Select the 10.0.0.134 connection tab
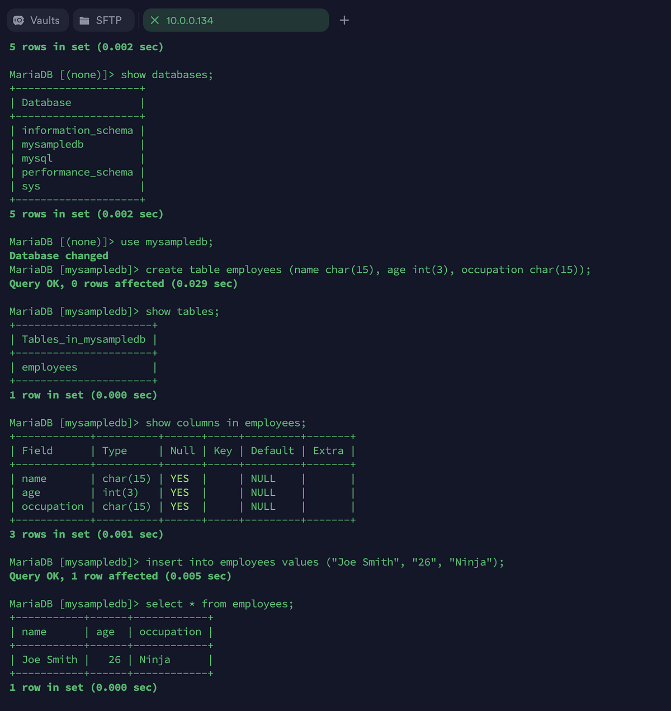The image size is (671, 711). (x=235, y=20)
